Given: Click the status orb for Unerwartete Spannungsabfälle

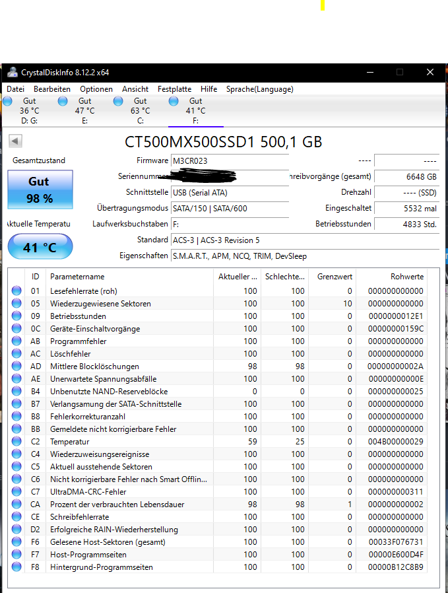Looking at the screenshot, I should pos(16,378).
